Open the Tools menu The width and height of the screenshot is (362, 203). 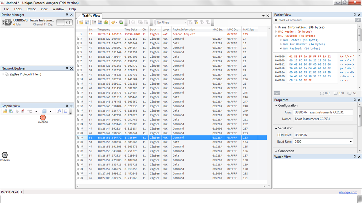pos(18,9)
